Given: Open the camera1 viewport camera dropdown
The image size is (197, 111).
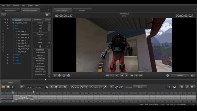Looking at the screenshot, I should click(x=180, y=76).
